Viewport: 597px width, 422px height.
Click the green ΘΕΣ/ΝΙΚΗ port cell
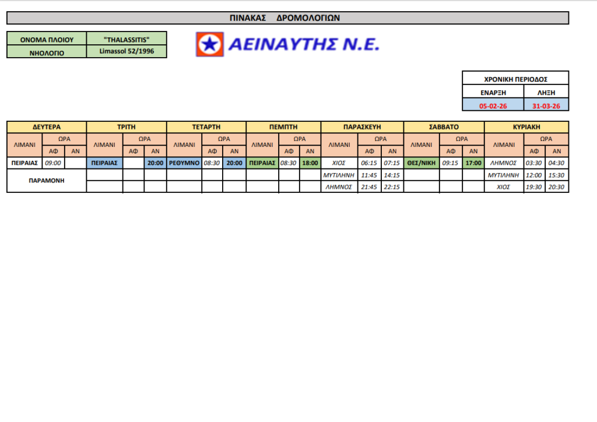point(422,163)
